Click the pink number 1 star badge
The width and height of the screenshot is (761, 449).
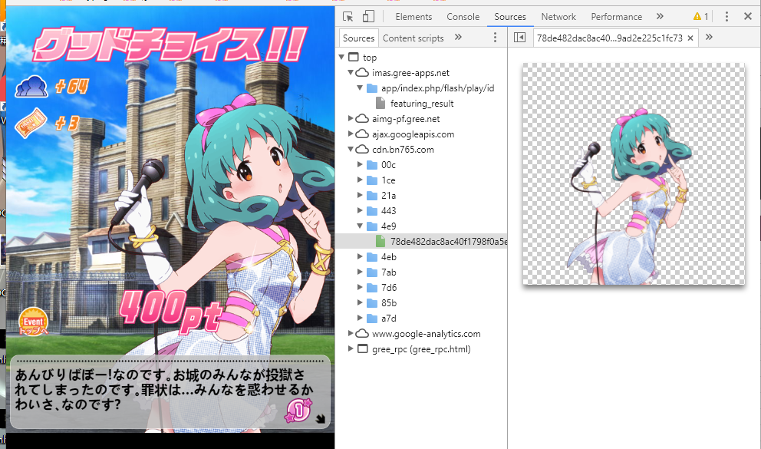point(298,410)
